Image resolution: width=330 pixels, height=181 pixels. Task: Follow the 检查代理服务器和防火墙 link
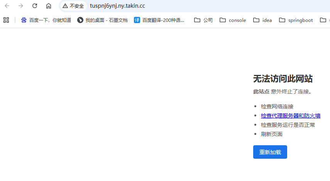[x=291, y=116]
